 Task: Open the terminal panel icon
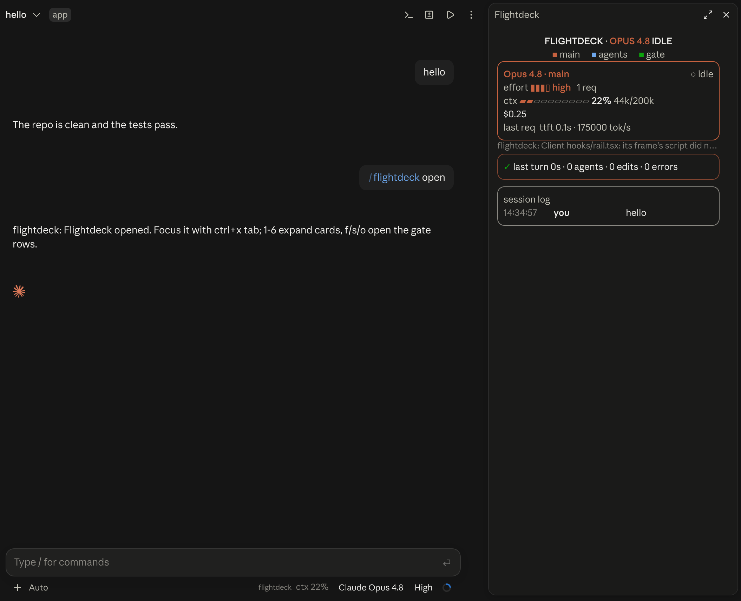pyautogui.click(x=408, y=15)
